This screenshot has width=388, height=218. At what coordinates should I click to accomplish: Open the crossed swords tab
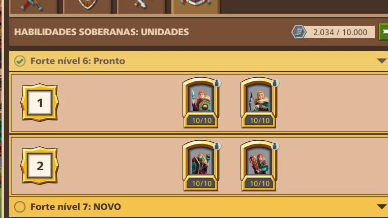[34, 7]
